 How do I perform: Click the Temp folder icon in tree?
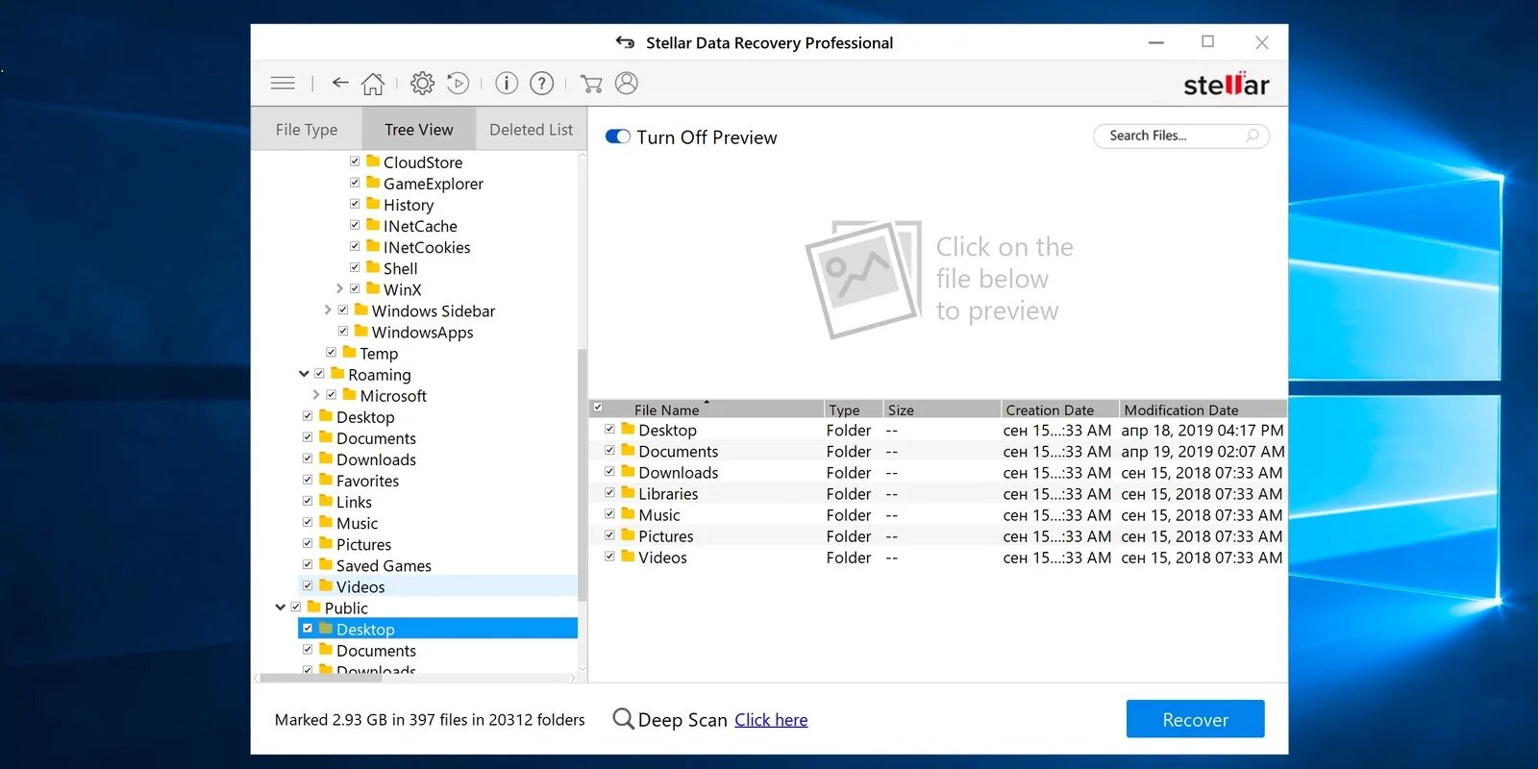click(349, 353)
